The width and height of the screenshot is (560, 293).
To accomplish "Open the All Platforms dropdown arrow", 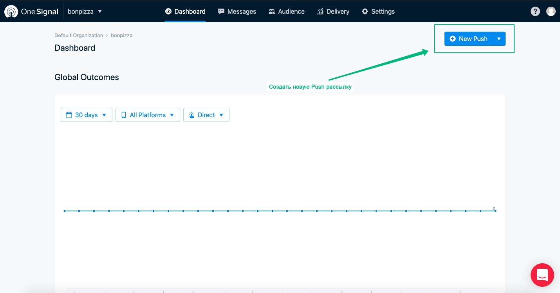I will point(172,115).
